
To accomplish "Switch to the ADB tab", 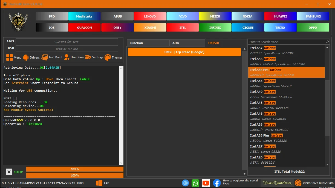I will (187, 43).
